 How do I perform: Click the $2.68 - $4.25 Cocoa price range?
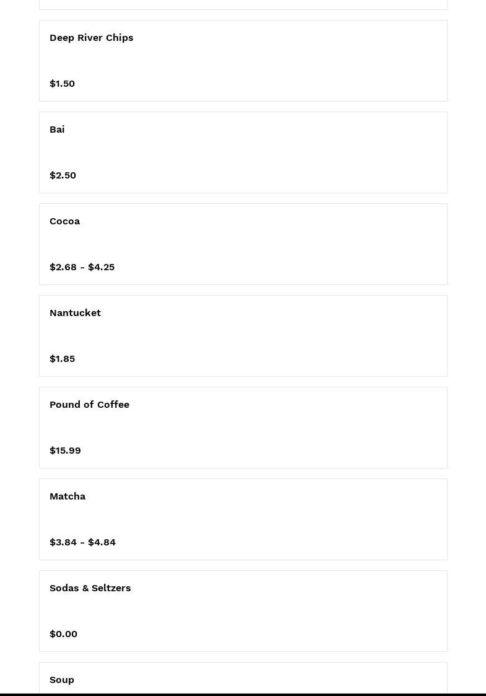coord(82,267)
